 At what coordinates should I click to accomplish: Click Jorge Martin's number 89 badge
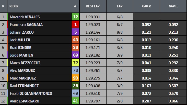(x=75, y=55)
